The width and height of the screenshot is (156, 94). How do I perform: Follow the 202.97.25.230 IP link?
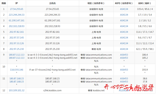point(17,49)
